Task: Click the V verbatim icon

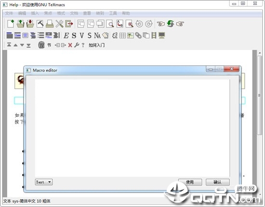Action: (x=81, y=36)
